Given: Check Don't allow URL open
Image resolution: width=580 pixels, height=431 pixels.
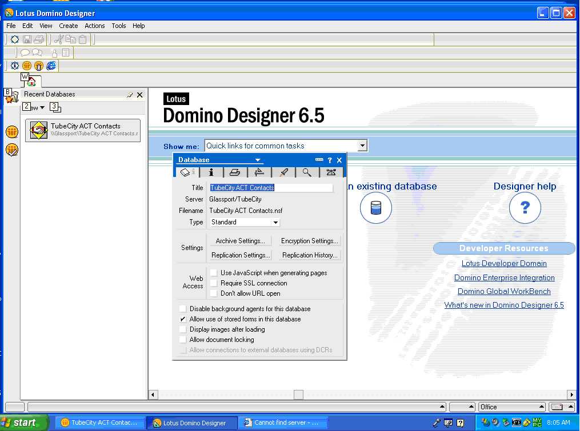Looking at the screenshot, I should pyautogui.click(x=214, y=293).
